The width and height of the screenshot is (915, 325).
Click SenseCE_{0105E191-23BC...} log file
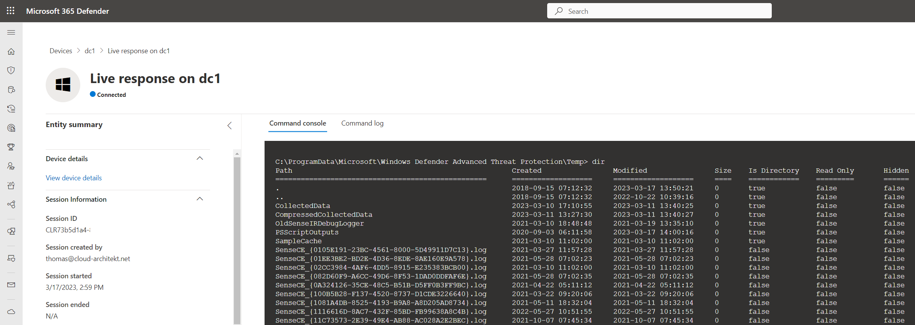[x=381, y=250]
